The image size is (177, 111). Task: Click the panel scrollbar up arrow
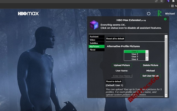tap(166, 36)
